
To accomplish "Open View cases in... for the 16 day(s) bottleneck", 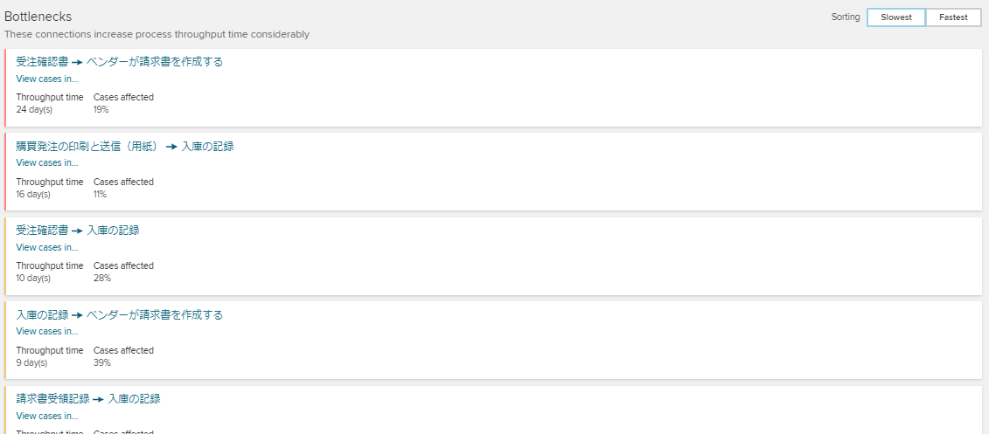I will [x=47, y=162].
